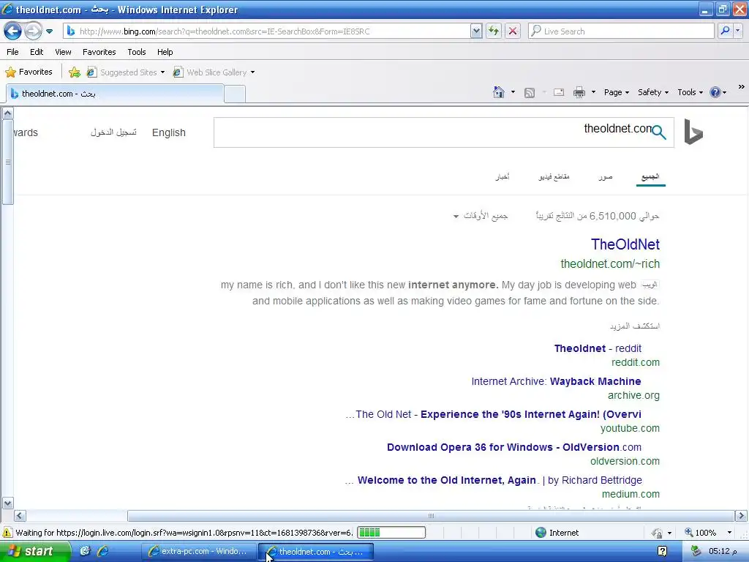Open the 100% zoom level control
Viewport: 749px width, 562px height.
click(x=709, y=533)
